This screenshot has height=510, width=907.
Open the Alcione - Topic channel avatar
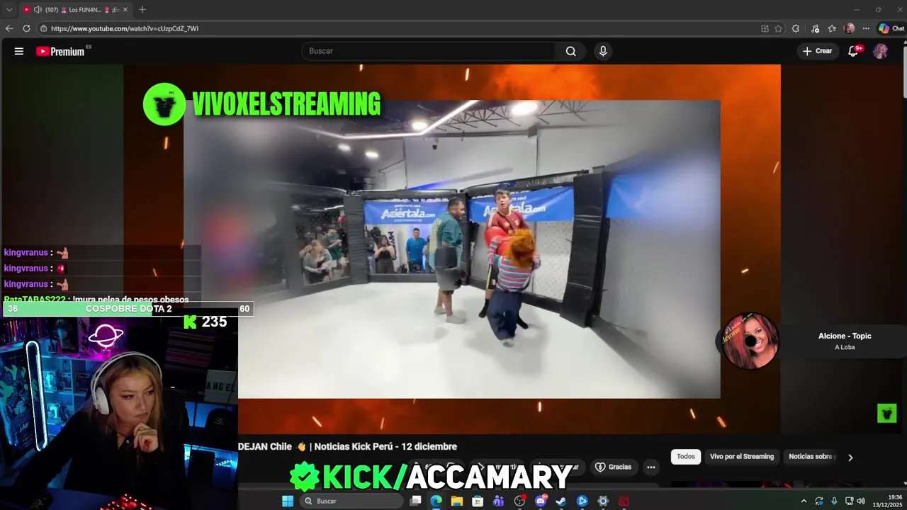pyautogui.click(x=750, y=341)
